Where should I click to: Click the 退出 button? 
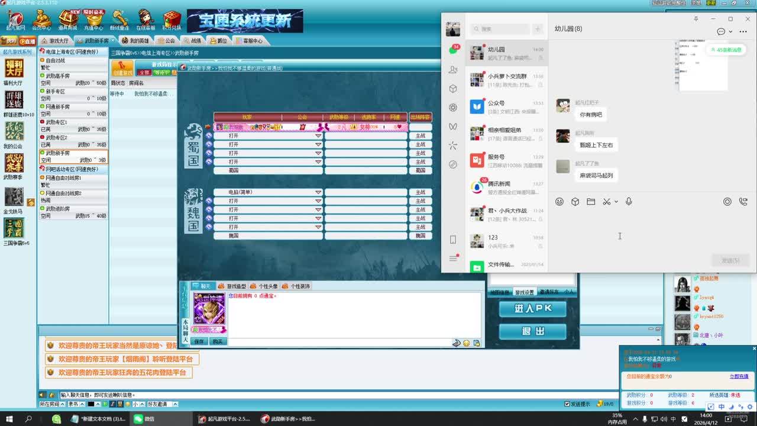click(532, 331)
